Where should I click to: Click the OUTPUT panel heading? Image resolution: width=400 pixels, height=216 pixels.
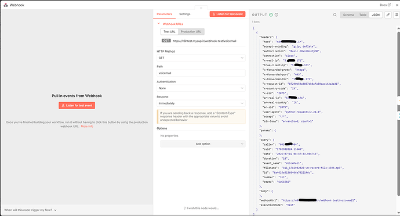(x=260, y=15)
